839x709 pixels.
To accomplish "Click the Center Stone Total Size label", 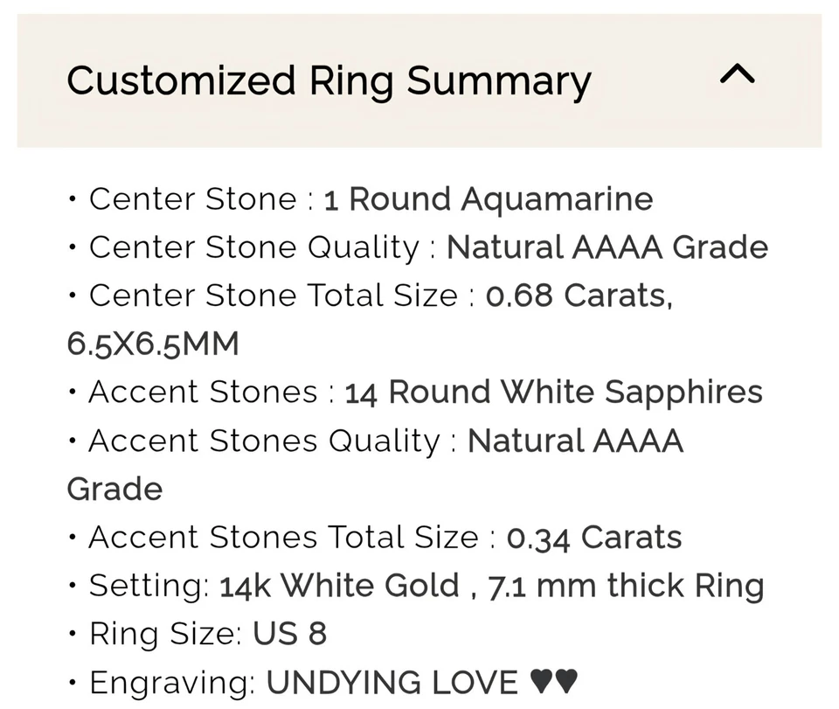I will (273, 295).
